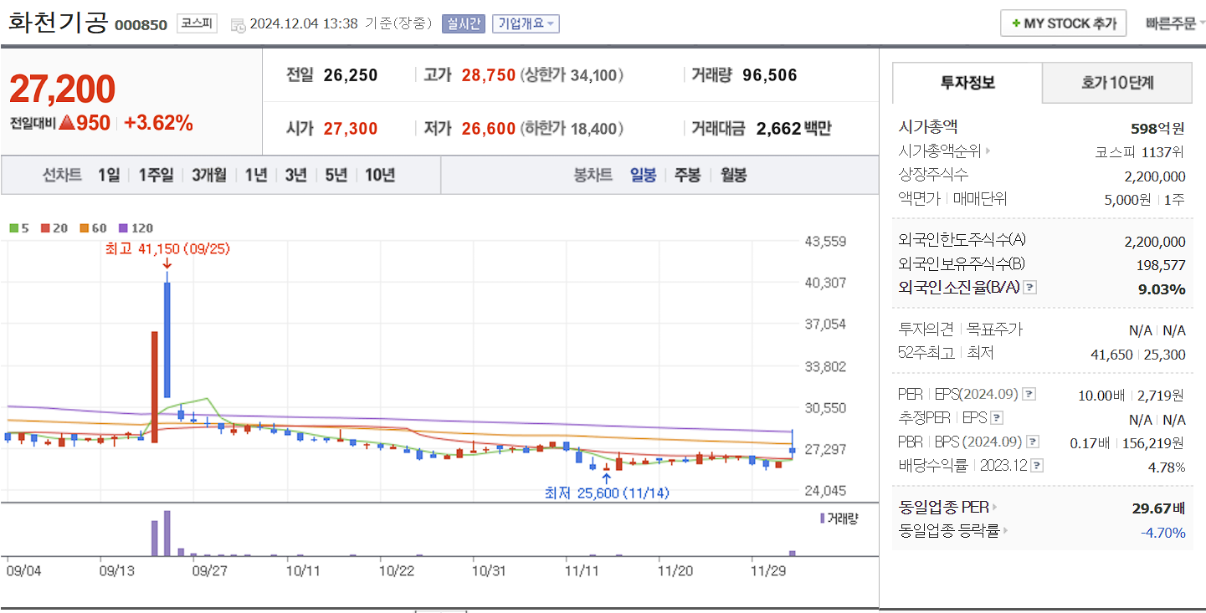The image size is (1206, 613).
Task: Switch to the 투자정보 tab
Action: pos(967,82)
